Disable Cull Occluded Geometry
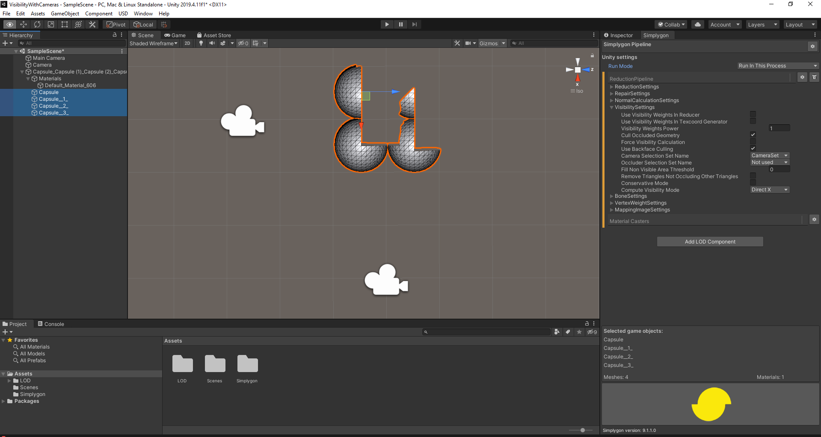This screenshot has height=437, width=821. (x=753, y=135)
